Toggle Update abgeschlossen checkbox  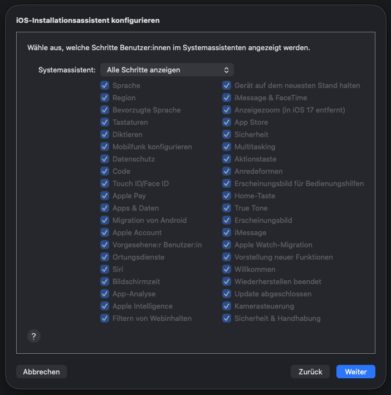click(227, 294)
